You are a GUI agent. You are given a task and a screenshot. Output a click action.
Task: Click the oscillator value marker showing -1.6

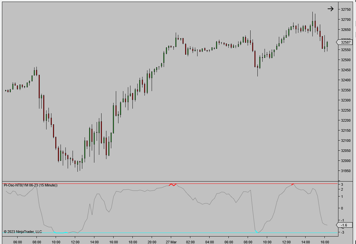(345, 224)
